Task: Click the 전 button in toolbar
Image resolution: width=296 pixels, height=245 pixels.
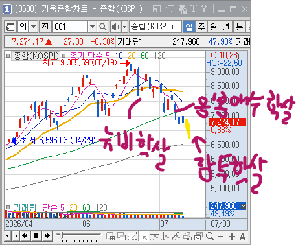Action: (45, 27)
